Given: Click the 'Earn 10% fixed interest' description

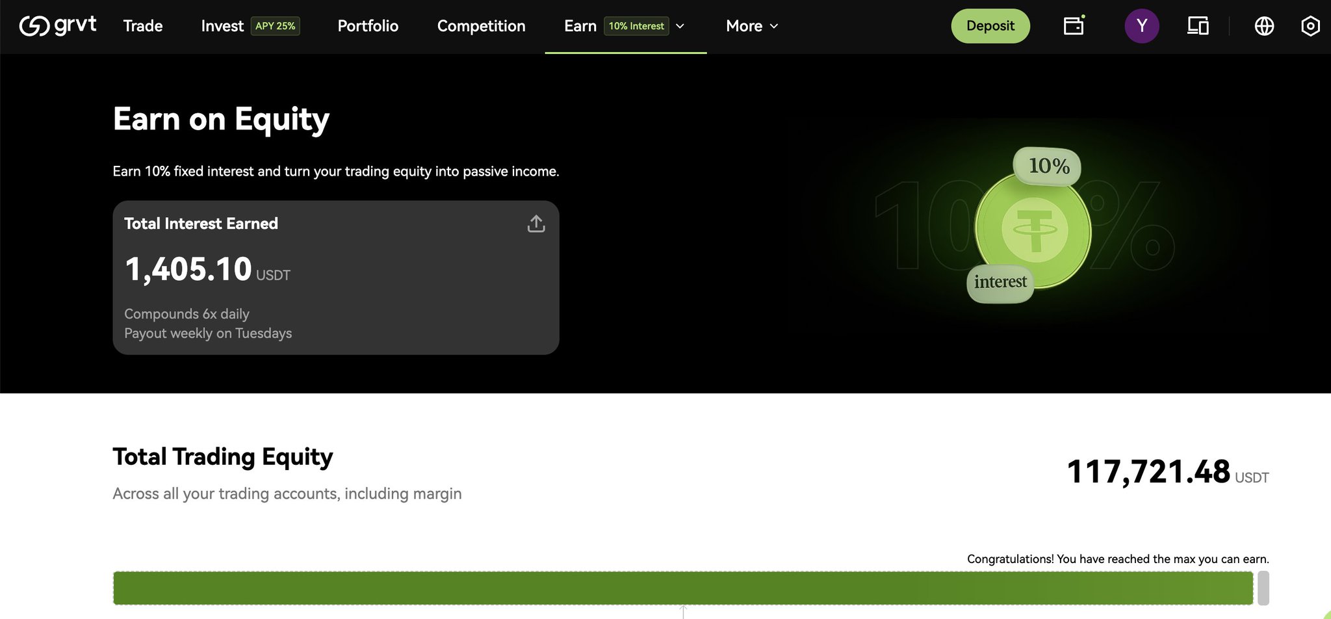Looking at the screenshot, I should [x=336, y=172].
